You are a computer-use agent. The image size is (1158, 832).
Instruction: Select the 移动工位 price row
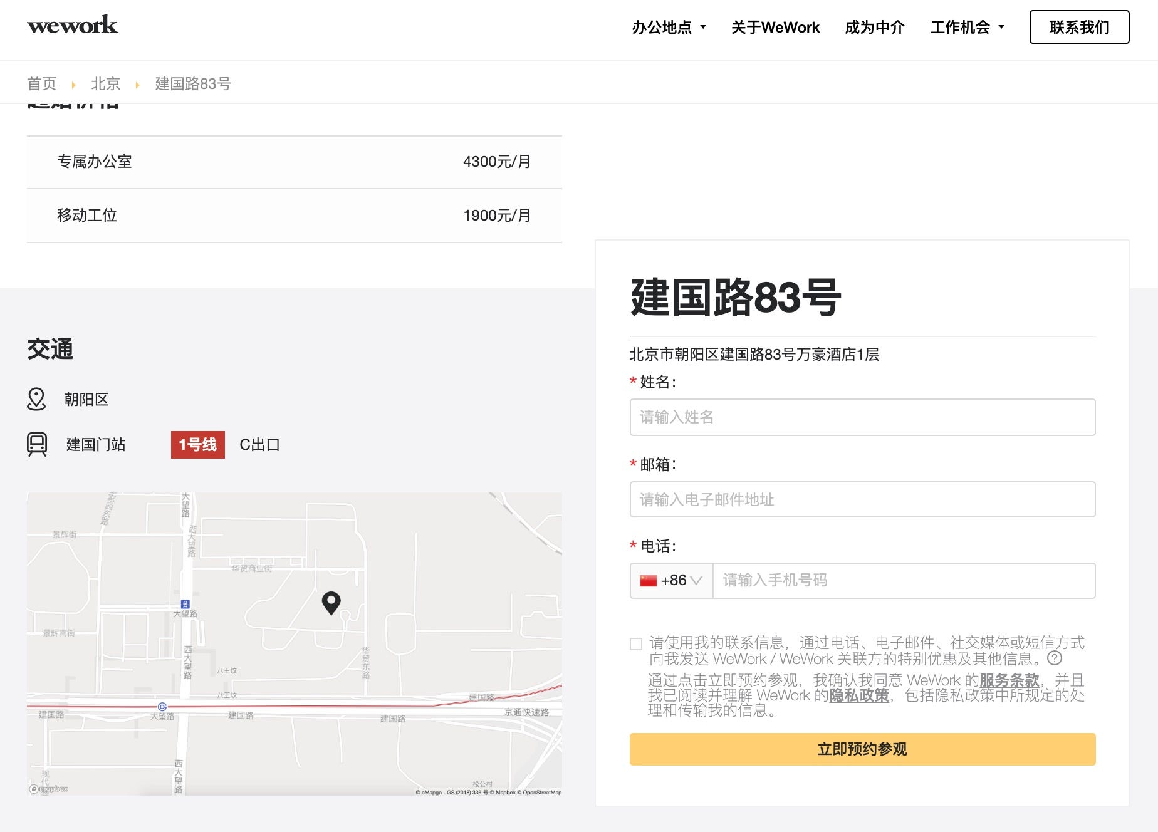(x=294, y=216)
